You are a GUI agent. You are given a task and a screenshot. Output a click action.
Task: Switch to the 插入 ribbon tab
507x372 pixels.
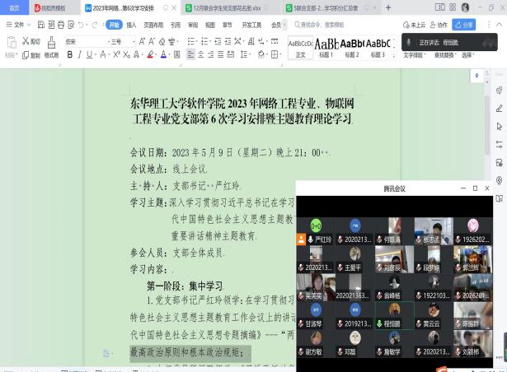tap(132, 25)
